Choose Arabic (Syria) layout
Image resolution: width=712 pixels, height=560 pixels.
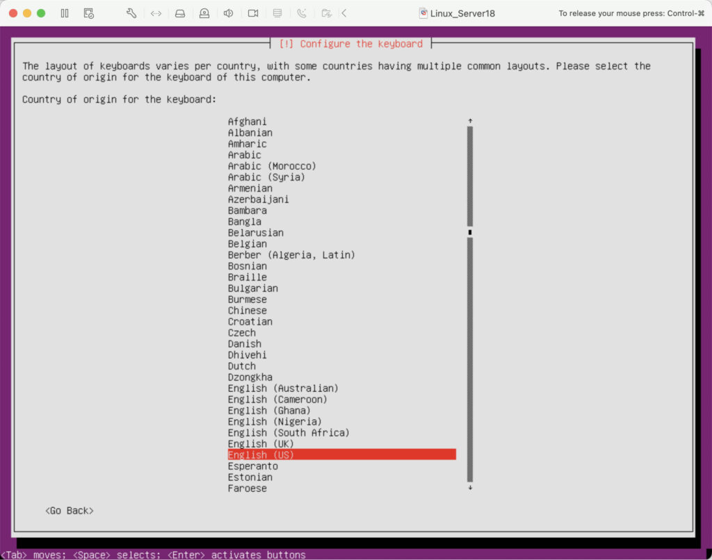341,177
